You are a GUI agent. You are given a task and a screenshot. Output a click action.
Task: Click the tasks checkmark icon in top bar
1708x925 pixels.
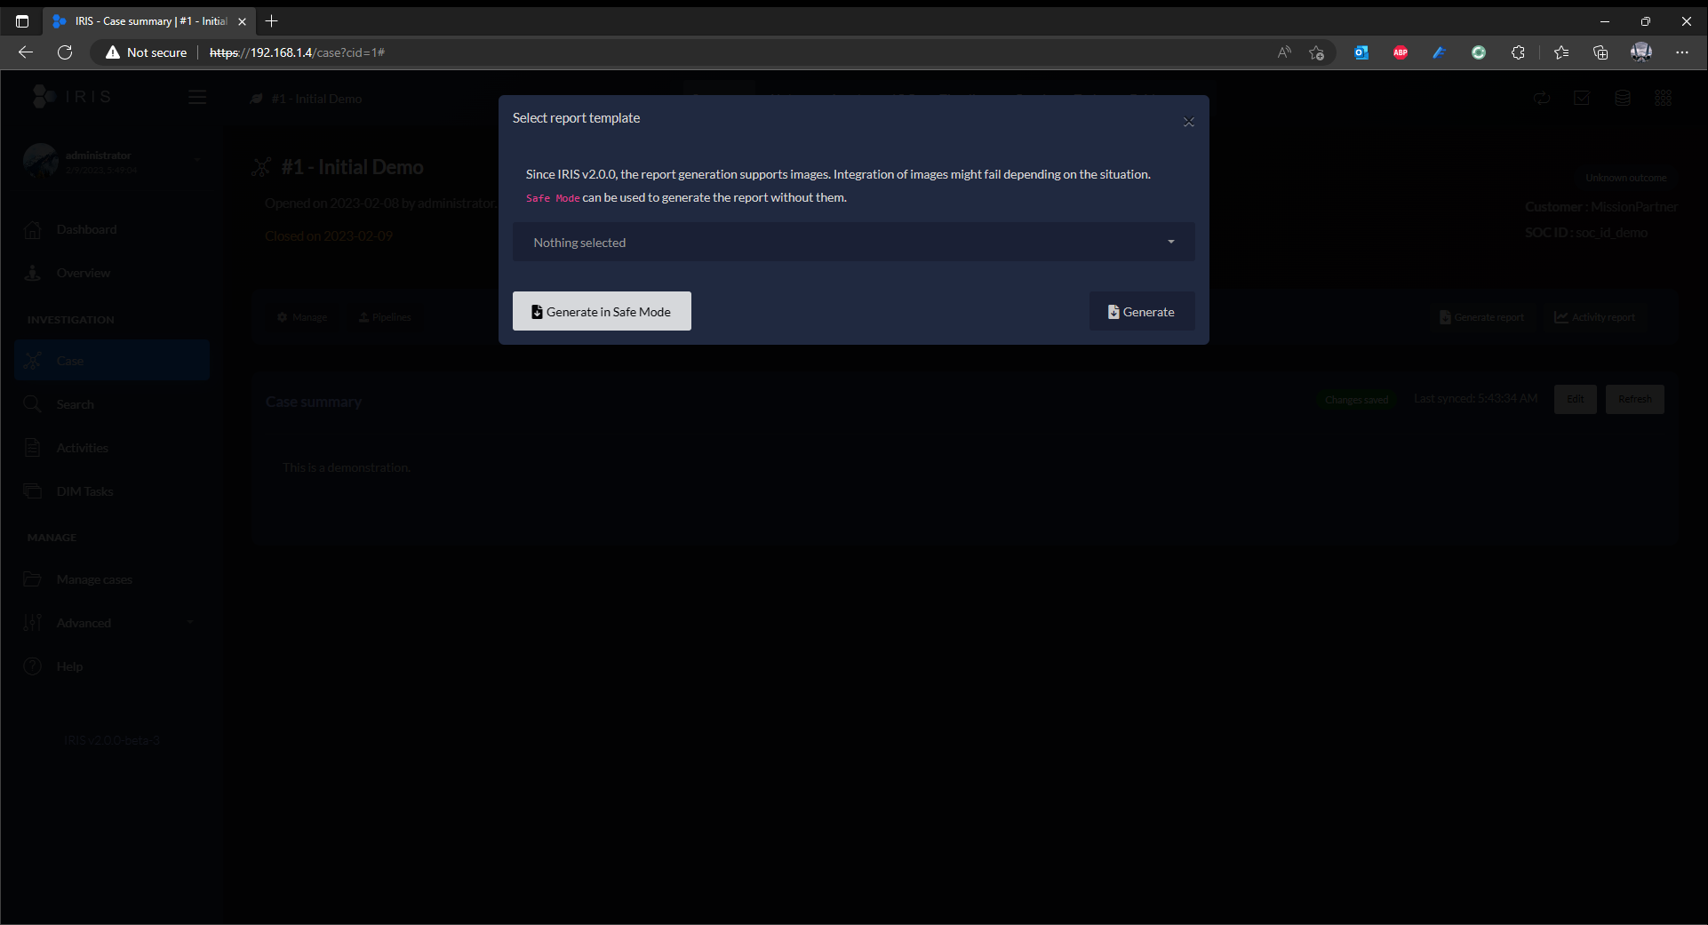[x=1582, y=98]
